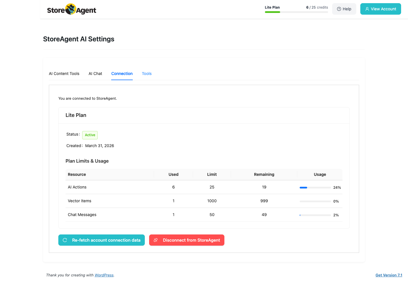
Task: Open View Account
Action: (x=381, y=9)
